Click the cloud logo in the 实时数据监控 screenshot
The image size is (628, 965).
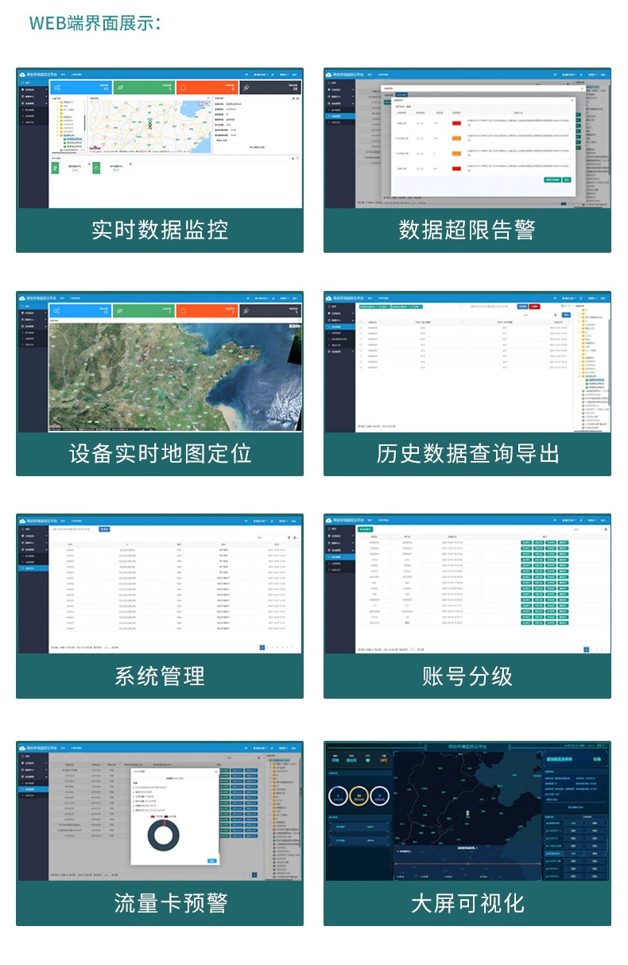[23, 75]
